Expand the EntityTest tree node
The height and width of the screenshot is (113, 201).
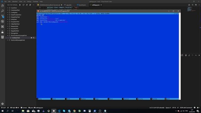point(8,19)
